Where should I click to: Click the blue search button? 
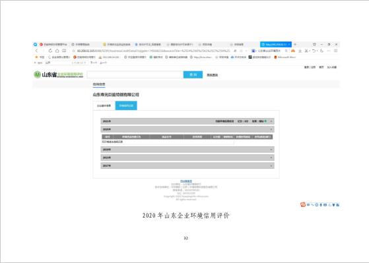click(x=193, y=74)
